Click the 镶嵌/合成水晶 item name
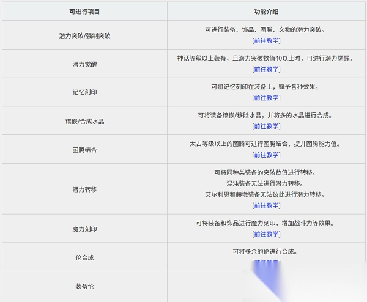Screen dimensions: 367x302 [x=84, y=121]
